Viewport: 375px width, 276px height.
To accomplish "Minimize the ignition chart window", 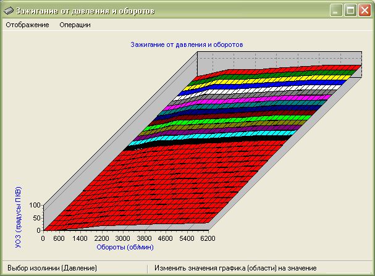I will pos(337,10).
